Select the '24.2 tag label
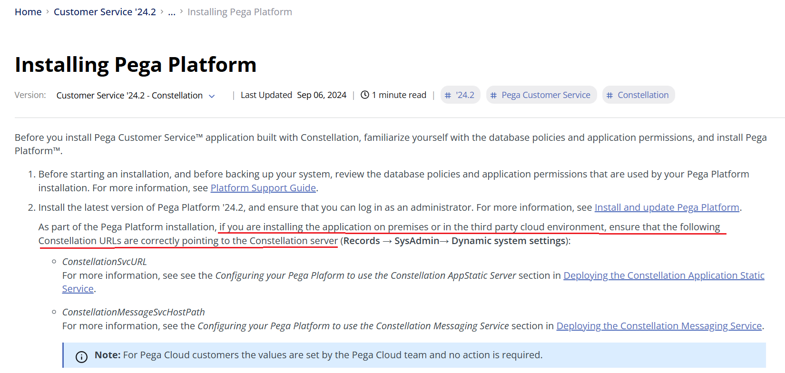The width and height of the screenshot is (785, 373). click(x=465, y=95)
